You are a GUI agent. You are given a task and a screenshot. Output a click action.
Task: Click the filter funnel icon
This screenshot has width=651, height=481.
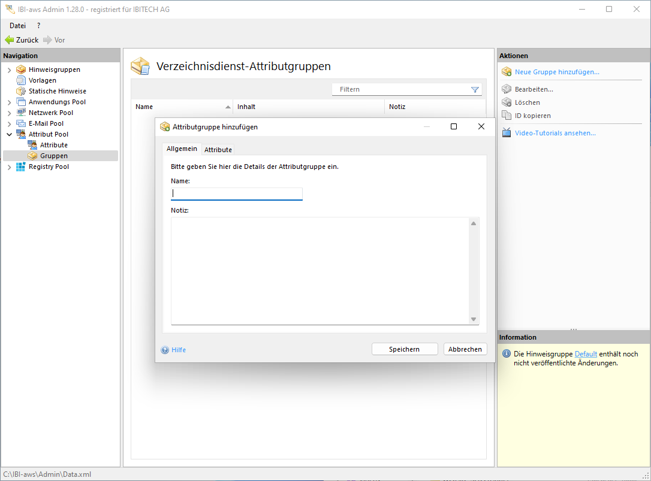[x=475, y=89]
